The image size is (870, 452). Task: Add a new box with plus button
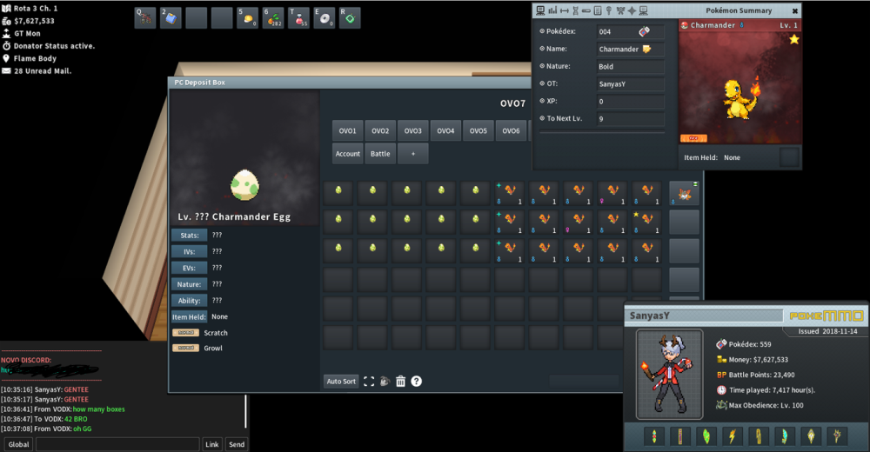tap(412, 154)
